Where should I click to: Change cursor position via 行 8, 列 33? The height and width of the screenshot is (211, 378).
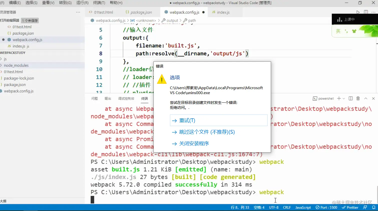point(240,208)
